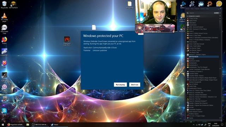Show hidden system tray icons
This screenshot has width=226, height=127.
point(194,125)
